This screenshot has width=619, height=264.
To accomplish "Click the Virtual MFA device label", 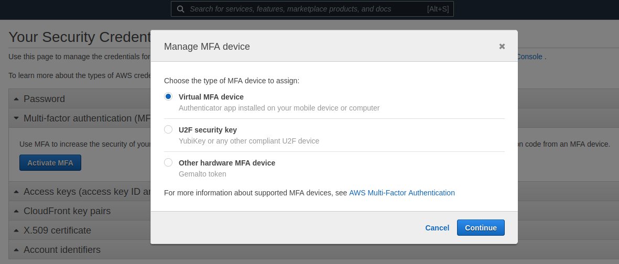I will point(211,97).
